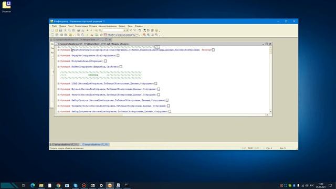336x189 pixels.
Task: Expand the LOAD function block
Action: (x=58, y=83)
